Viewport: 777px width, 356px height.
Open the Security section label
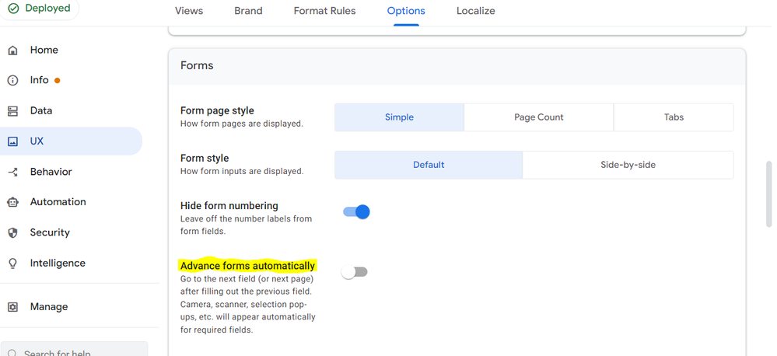pos(50,232)
